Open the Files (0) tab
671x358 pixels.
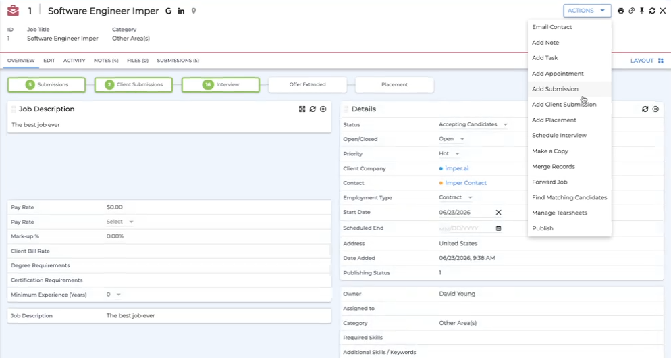pos(138,60)
